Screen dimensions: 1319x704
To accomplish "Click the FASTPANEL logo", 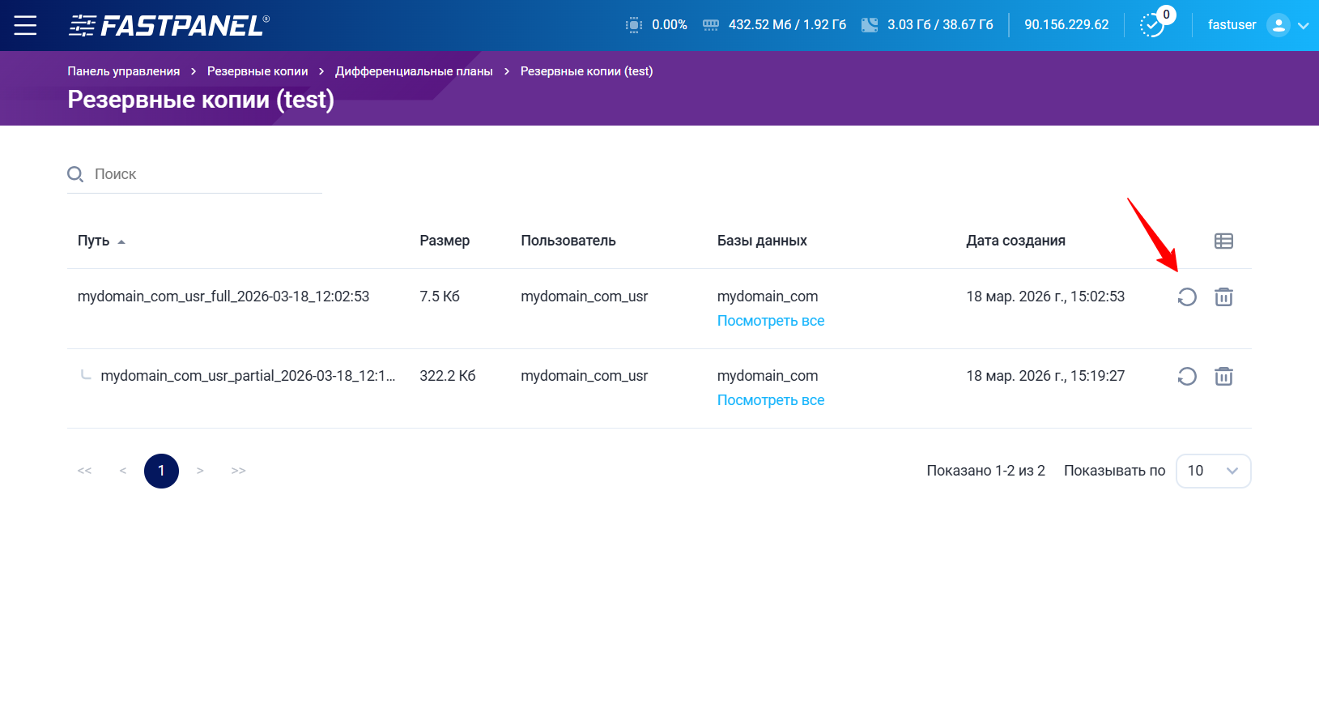I will pos(168,26).
